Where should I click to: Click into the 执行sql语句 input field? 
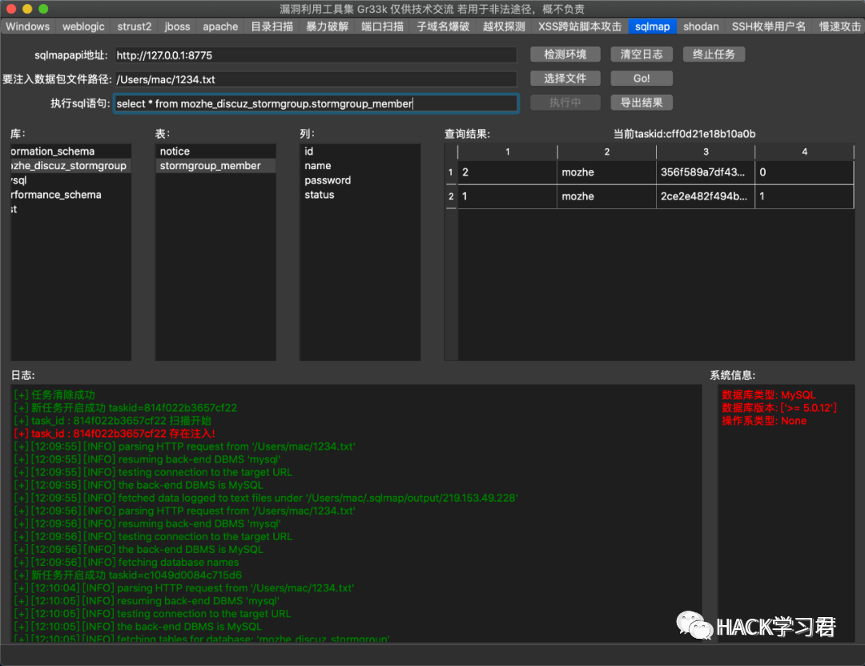[316, 104]
